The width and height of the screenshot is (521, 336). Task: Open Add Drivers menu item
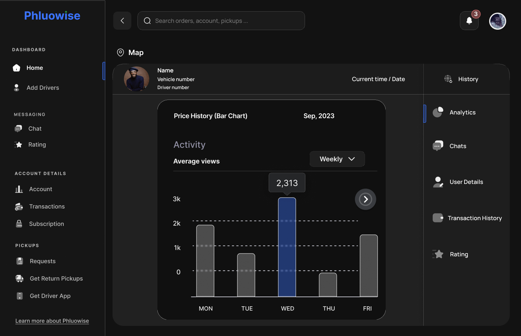click(x=42, y=88)
